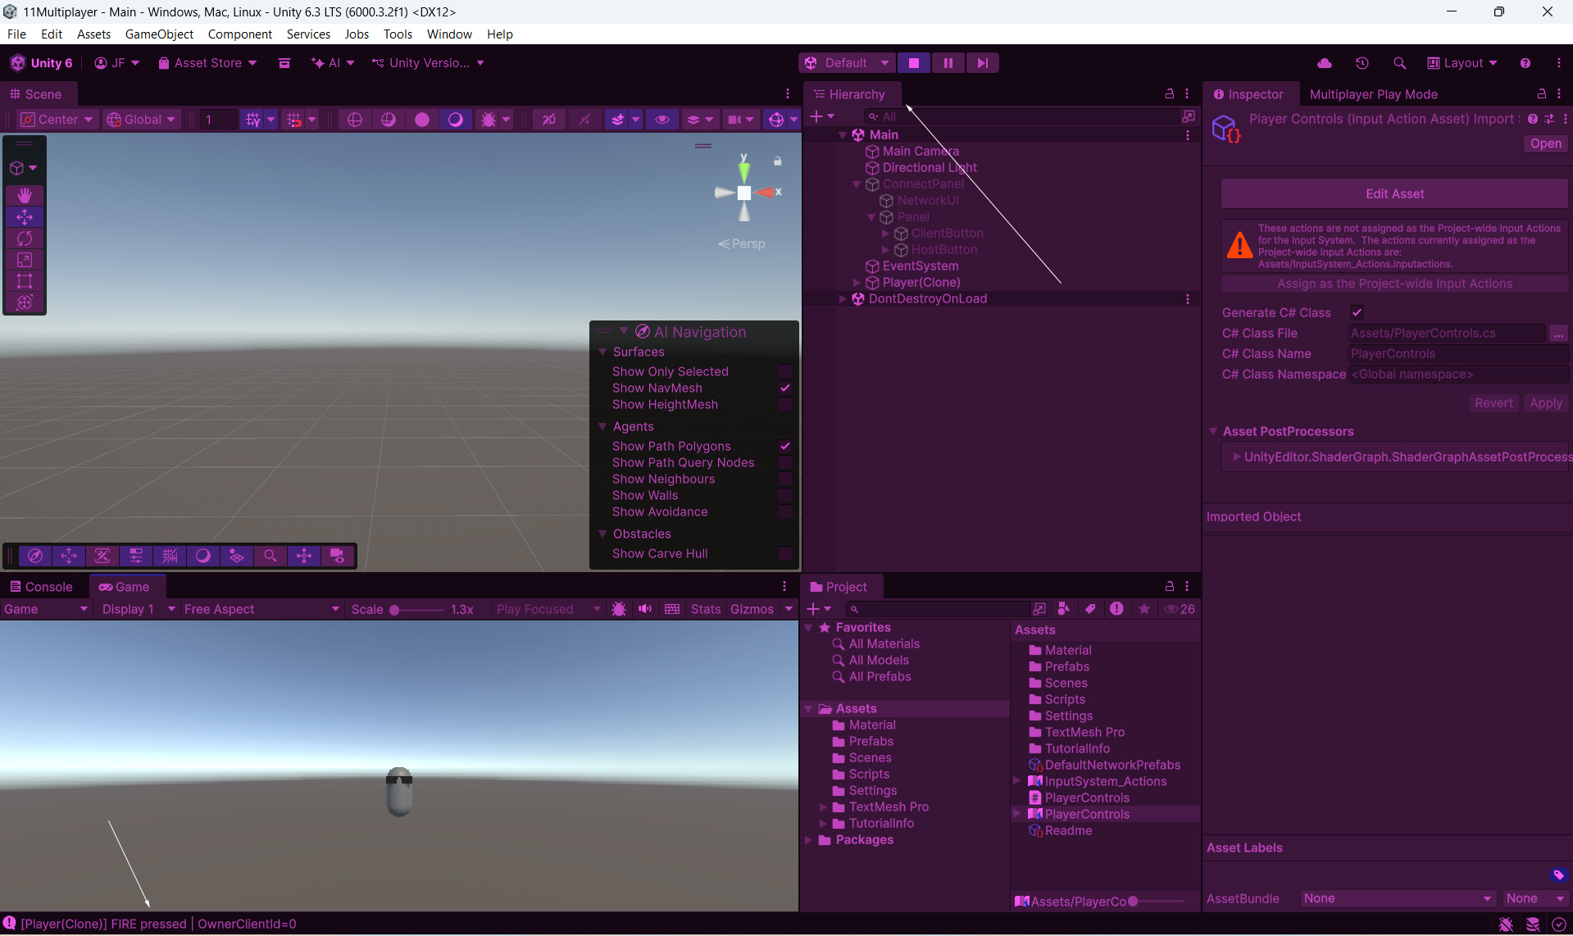The height and width of the screenshot is (936, 1573).
Task: Click Assign as the Project-wide Input Actions
Action: point(1393,284)
